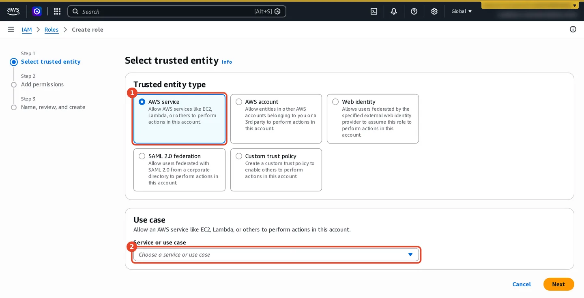Open the info panel icon at right
This screenshot has width=584, height=298.
[x=573, y=29]
